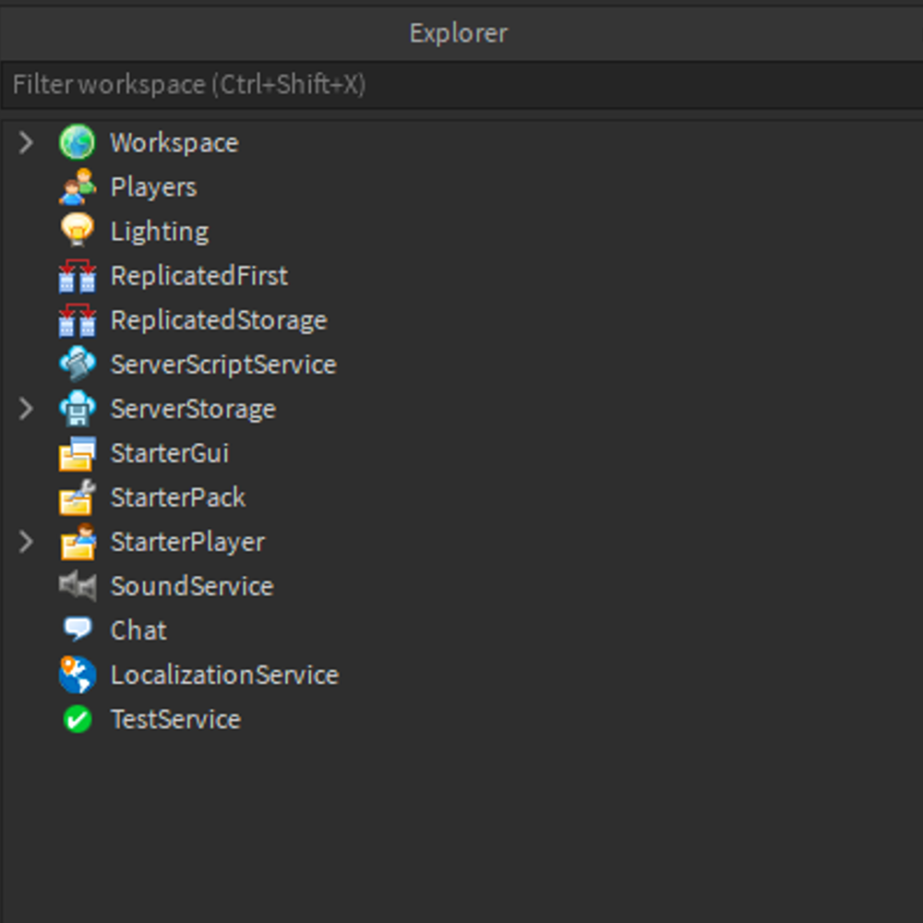Click the StarterPack folder icon

[x=78, y=497]
